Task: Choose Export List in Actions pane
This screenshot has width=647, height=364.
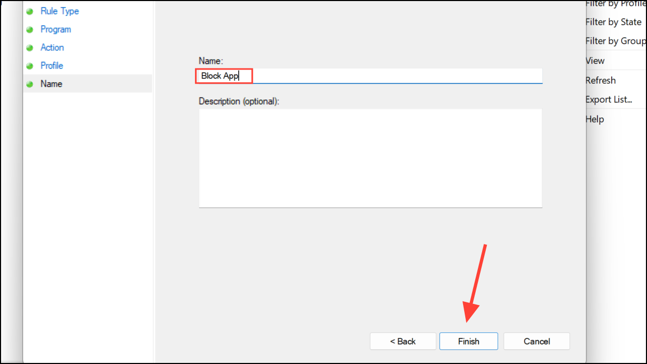Action: (x=609, y=100)
